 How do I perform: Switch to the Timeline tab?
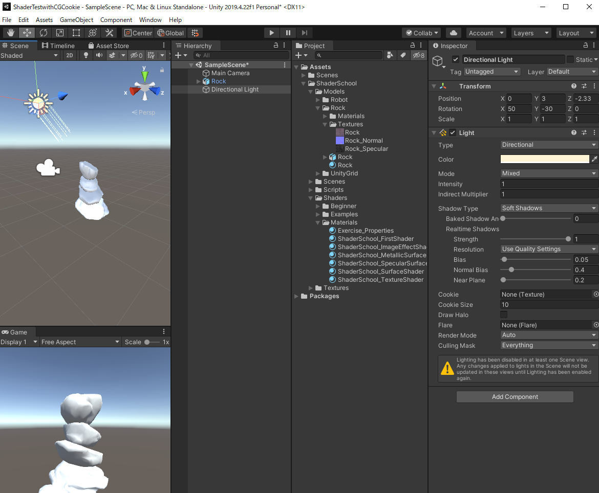58,46
